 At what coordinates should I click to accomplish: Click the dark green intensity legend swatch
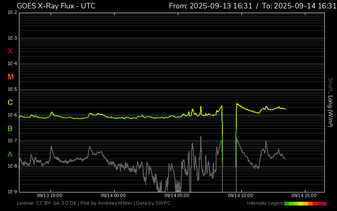[287, 203]
